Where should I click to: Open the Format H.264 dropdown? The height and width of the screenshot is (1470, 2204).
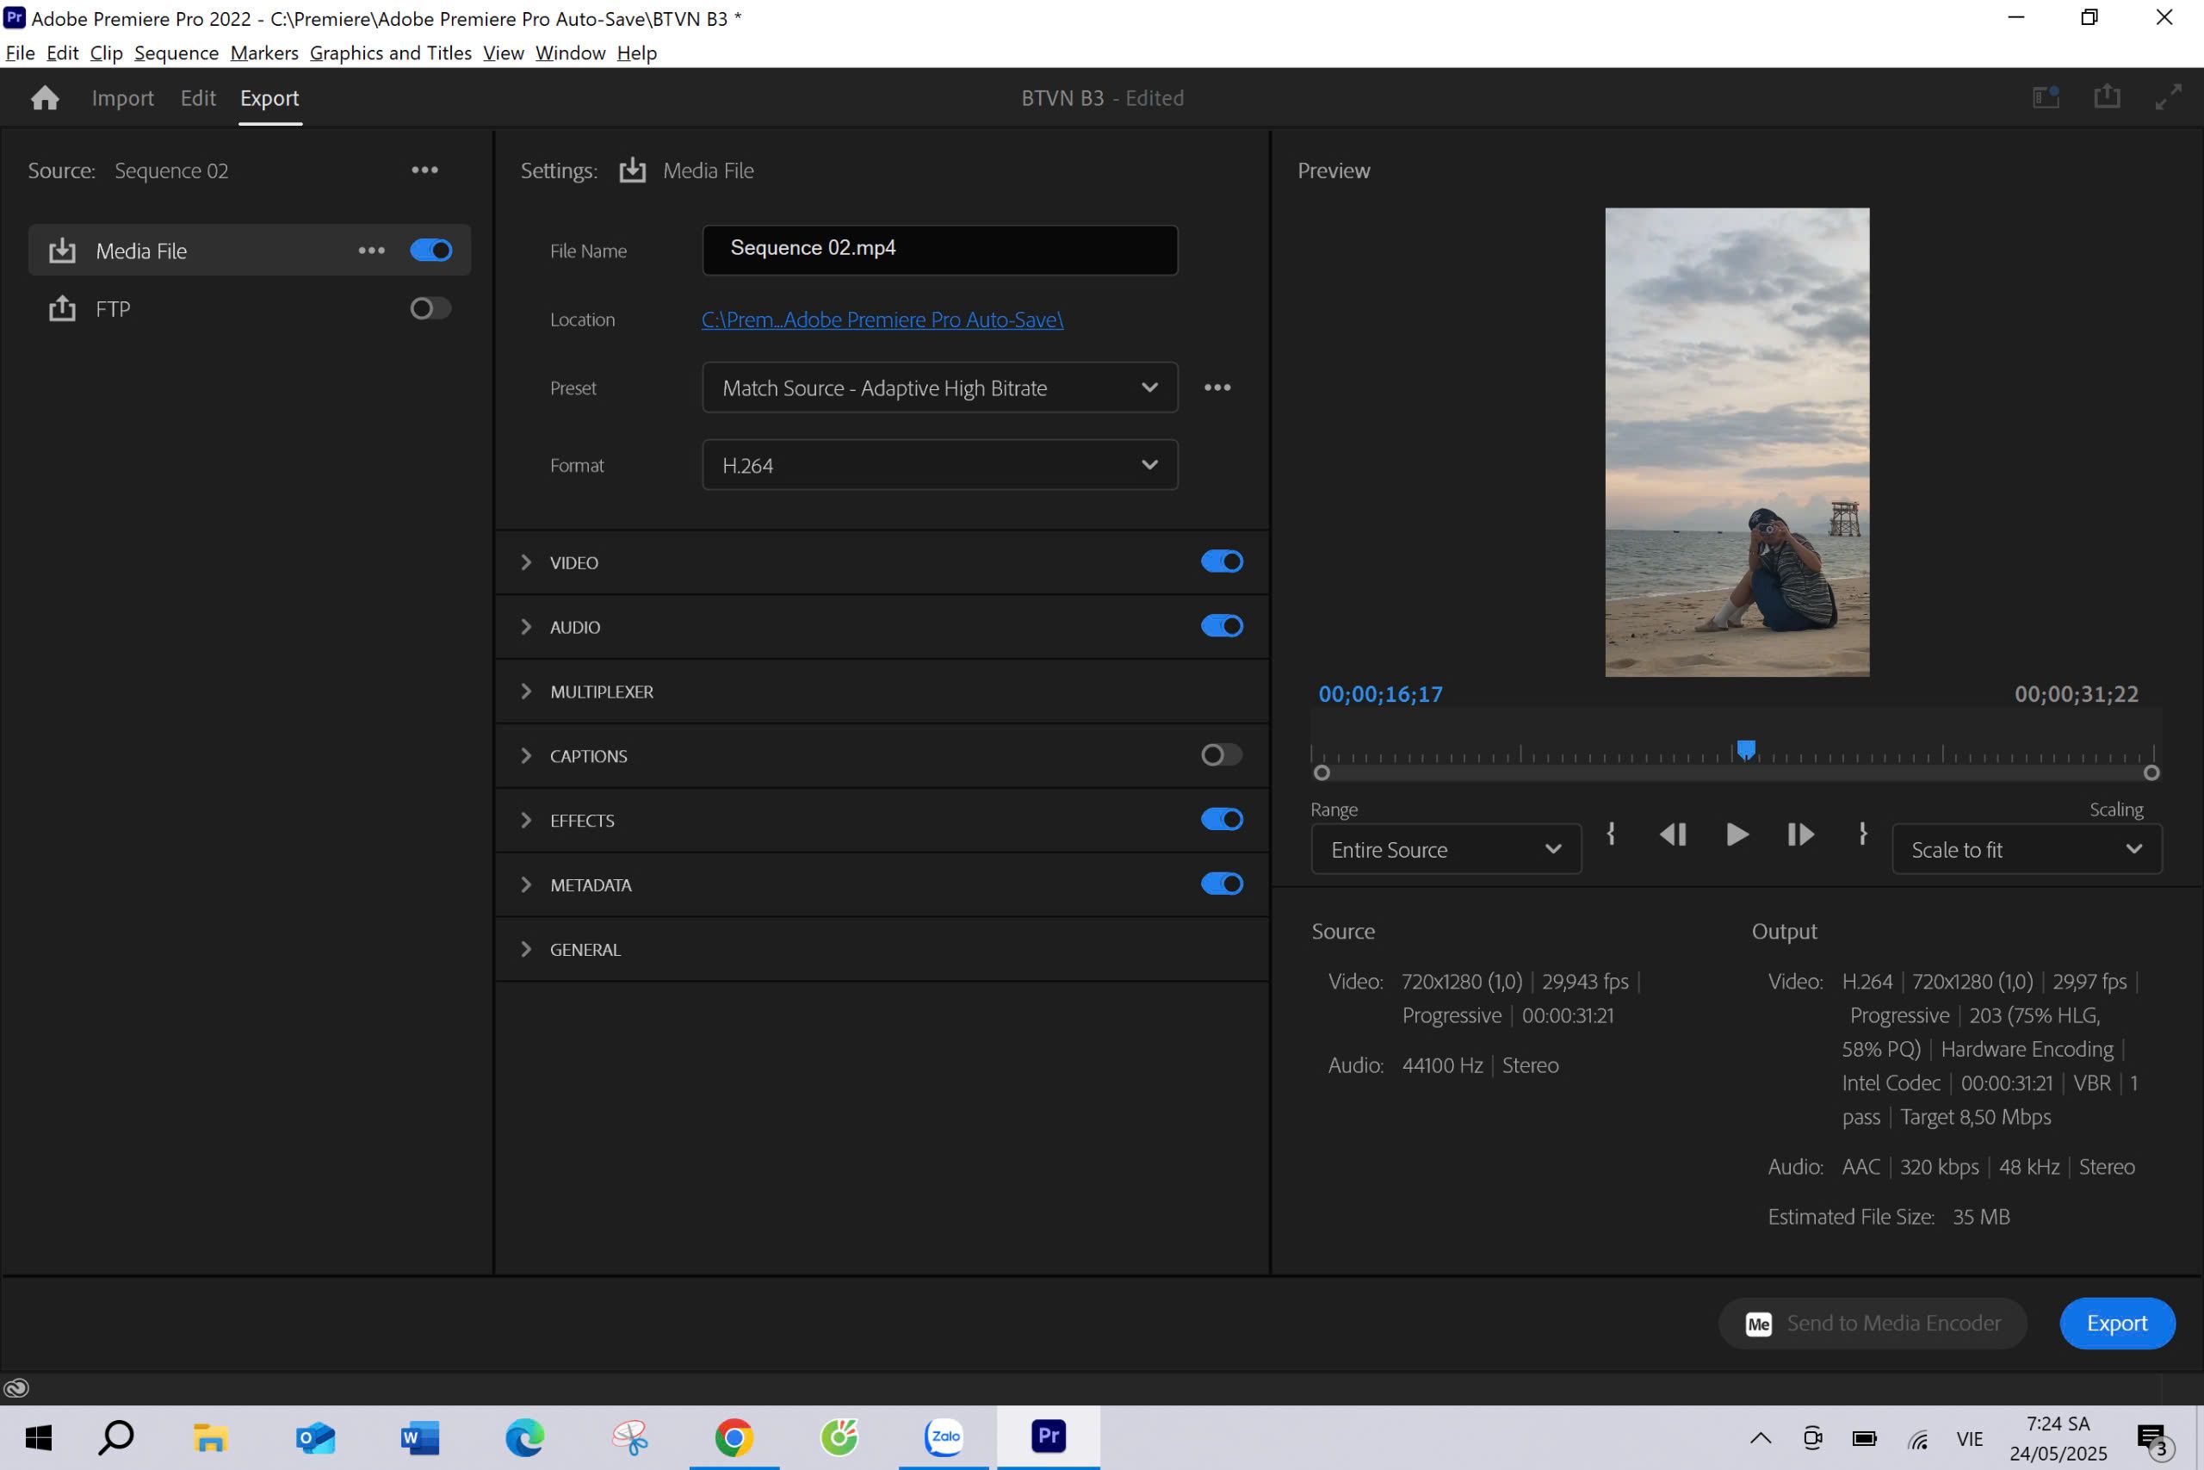click(x=940, y=465)
